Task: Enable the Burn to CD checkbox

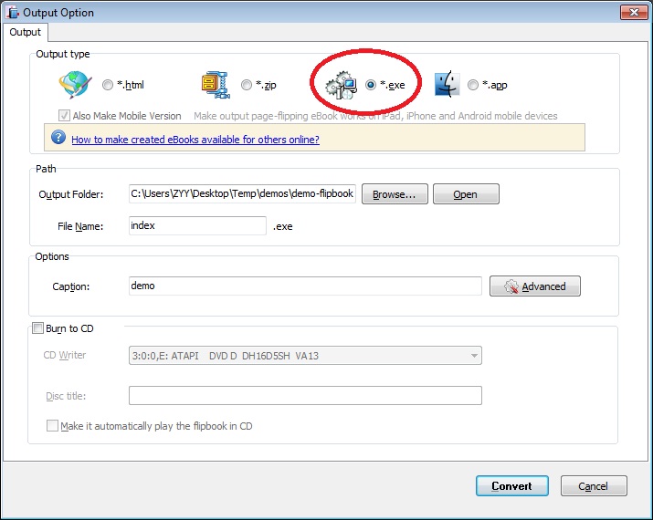Action: click(x=37, y=328)
